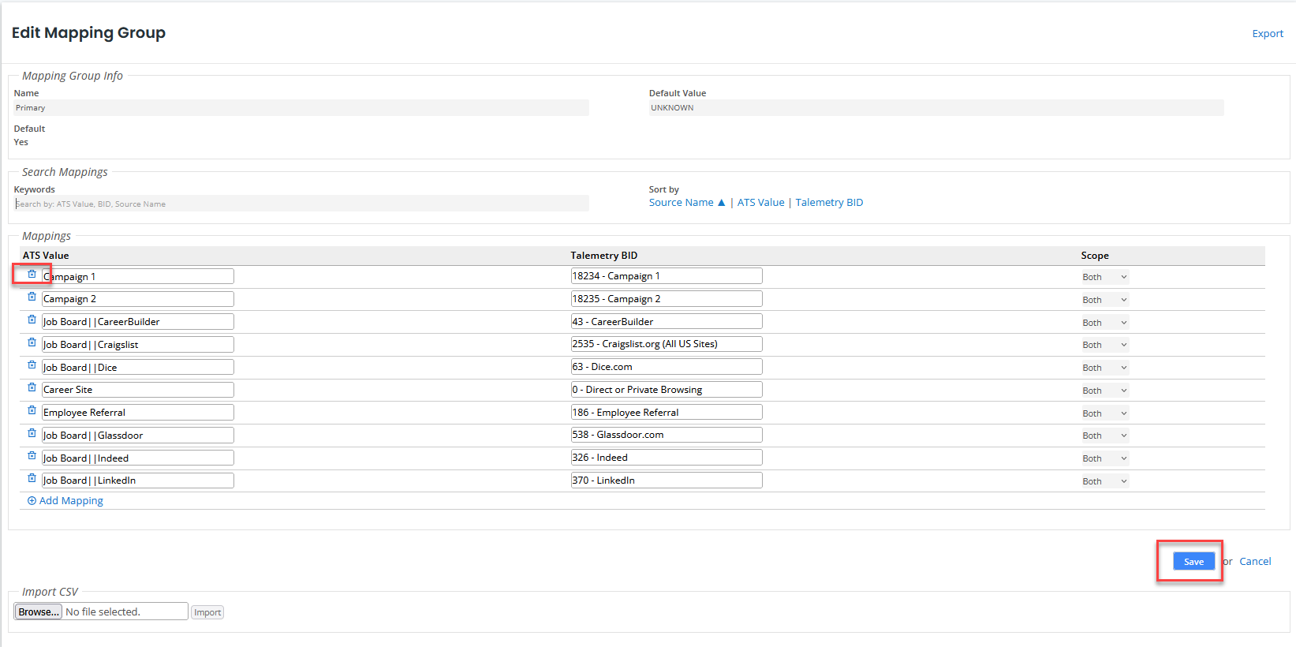Click Browse to choose CSV file
The width and height of the screenshot is (1296, 647).
(x=38, y=612)
